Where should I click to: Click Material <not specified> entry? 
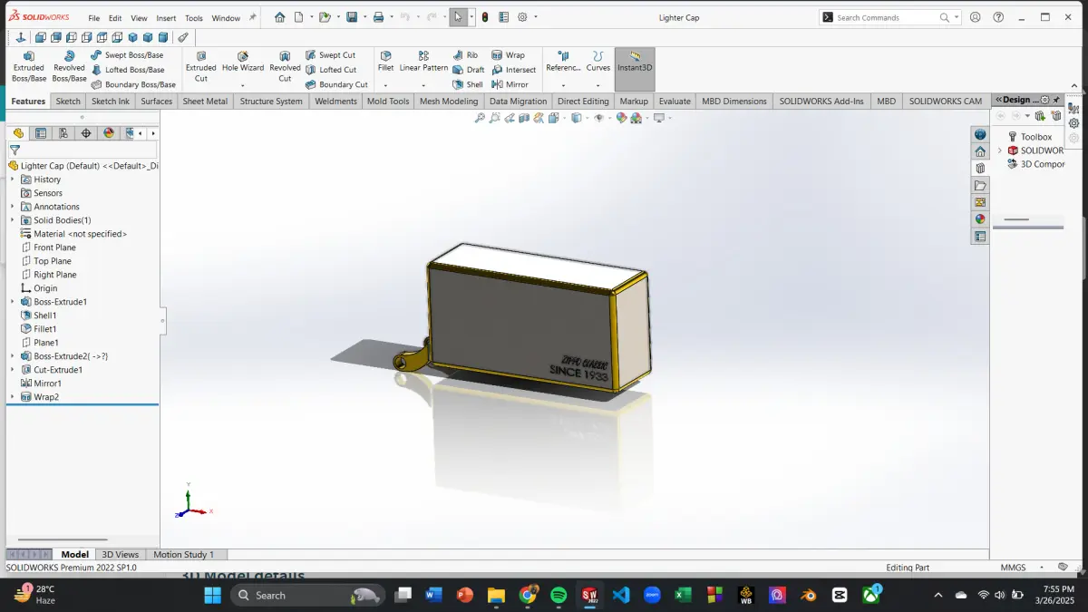point(80,234)
